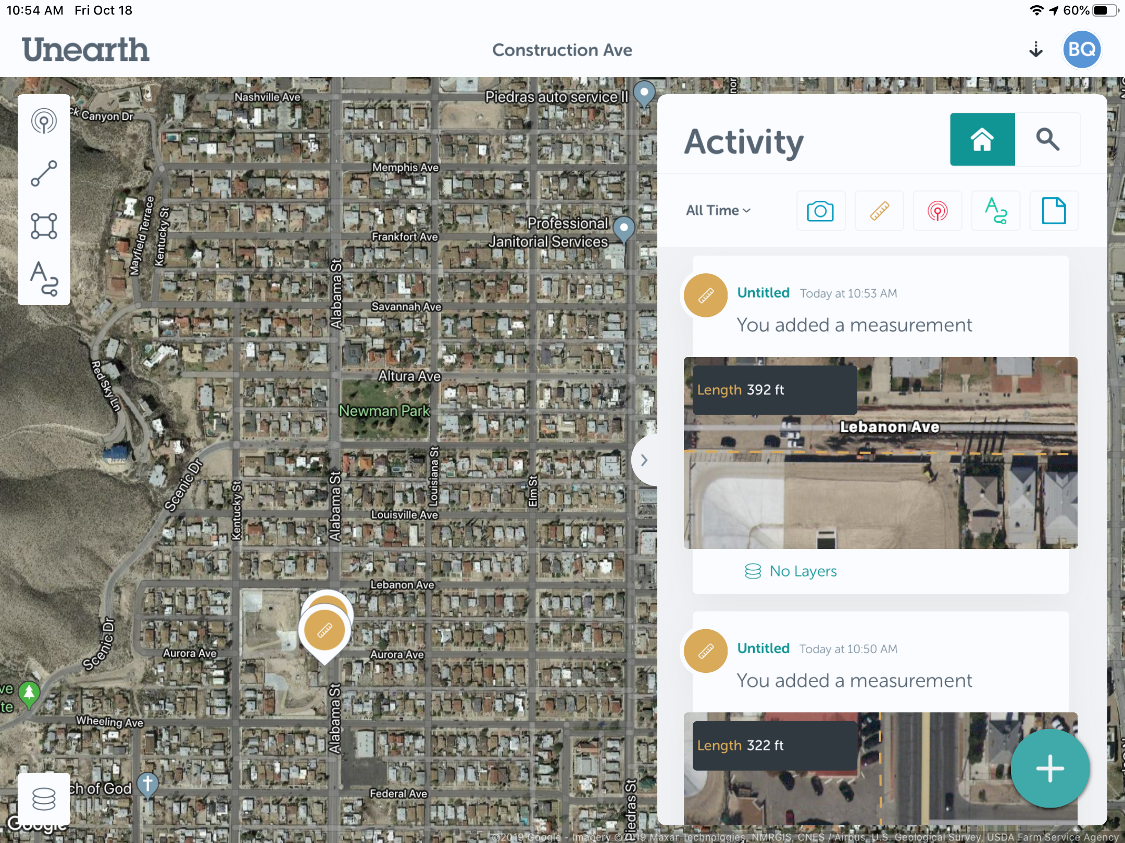
Task: Tap the green park marker on the map
Action: (29, 695)
